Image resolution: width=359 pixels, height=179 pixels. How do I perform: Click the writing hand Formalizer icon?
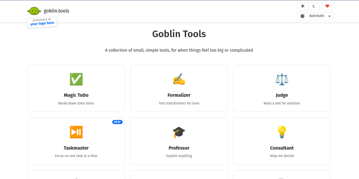point(179,79)
